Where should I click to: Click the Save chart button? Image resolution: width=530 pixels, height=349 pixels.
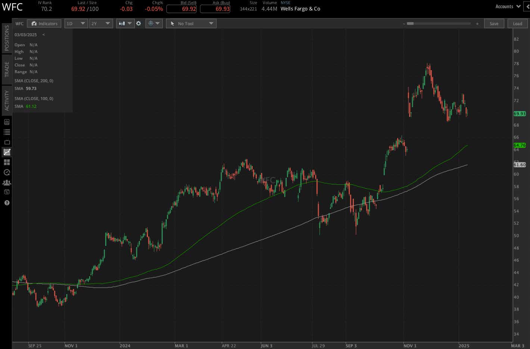tap(494, 23)
